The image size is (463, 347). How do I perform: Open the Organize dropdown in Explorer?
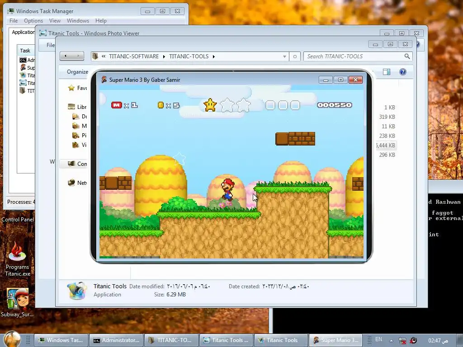(x=77, y=72)
